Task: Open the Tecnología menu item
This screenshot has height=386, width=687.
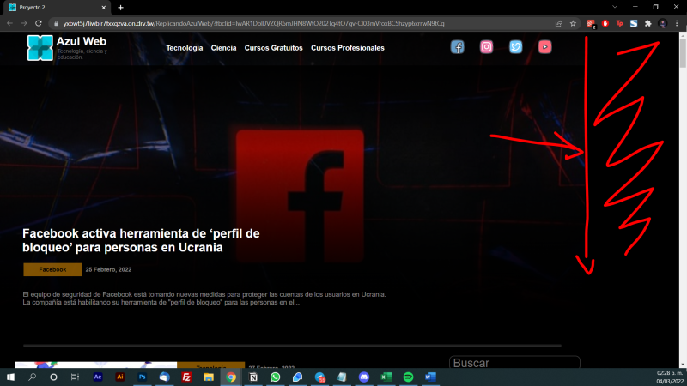Action: coord(185,48)
